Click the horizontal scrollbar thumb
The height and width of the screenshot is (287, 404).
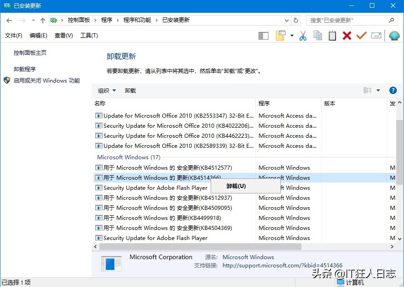click(201, 246)
